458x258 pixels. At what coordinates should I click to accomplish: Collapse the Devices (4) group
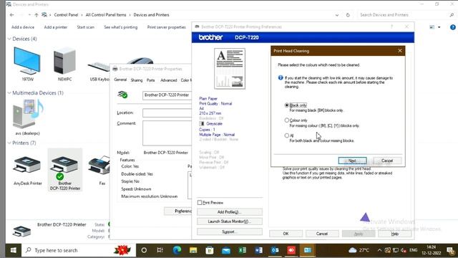[9, 39]
